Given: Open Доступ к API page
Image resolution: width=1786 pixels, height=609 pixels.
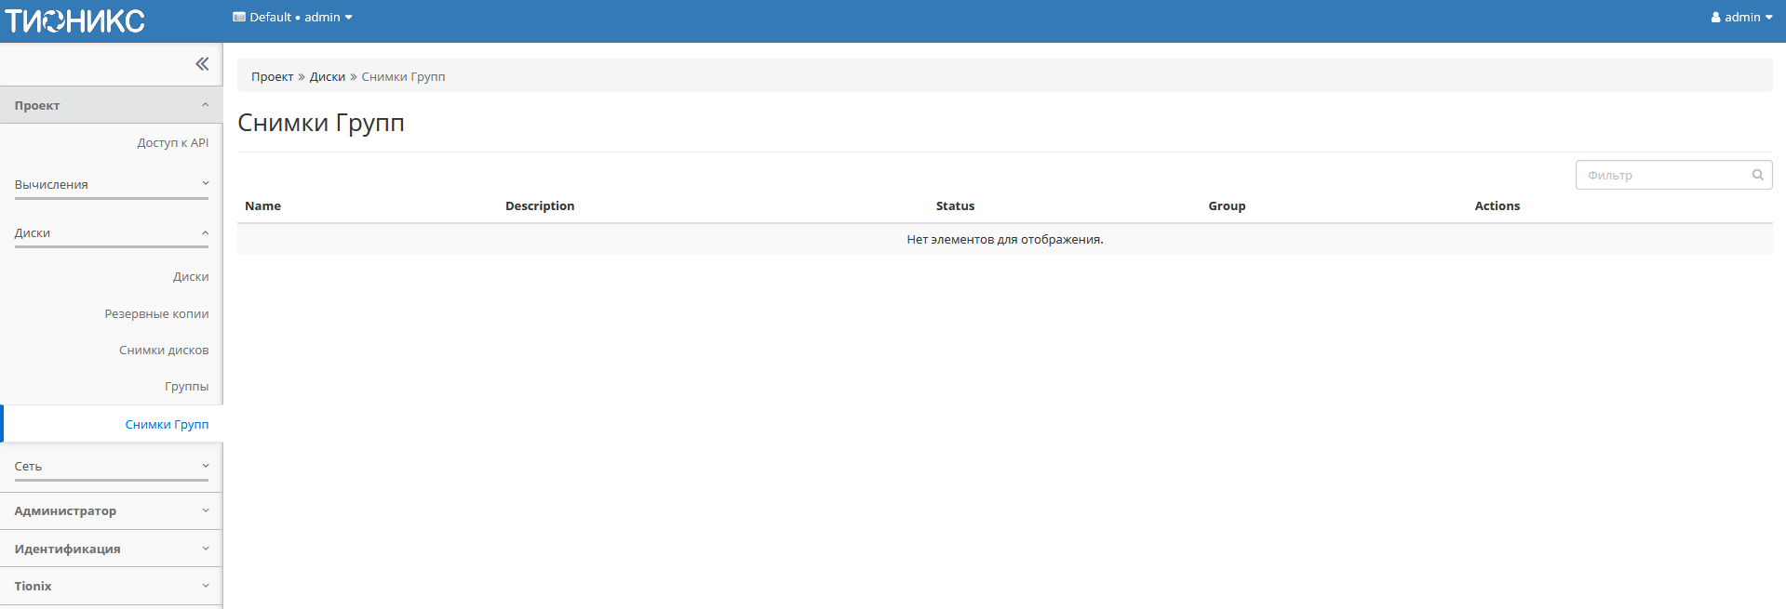Looking at the screenshot, I should (x=173, y=142).
